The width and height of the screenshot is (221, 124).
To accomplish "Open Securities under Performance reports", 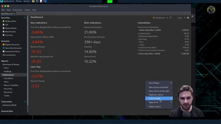I will [8, 89].
